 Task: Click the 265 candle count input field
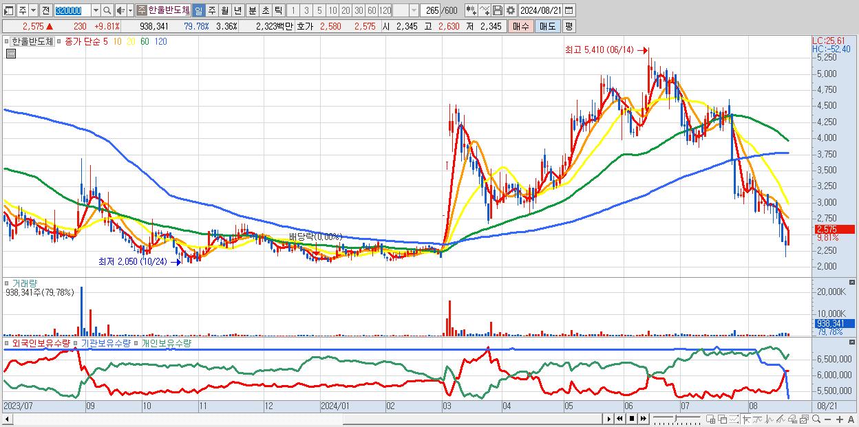pyautogui.click(x=431, y=10)
